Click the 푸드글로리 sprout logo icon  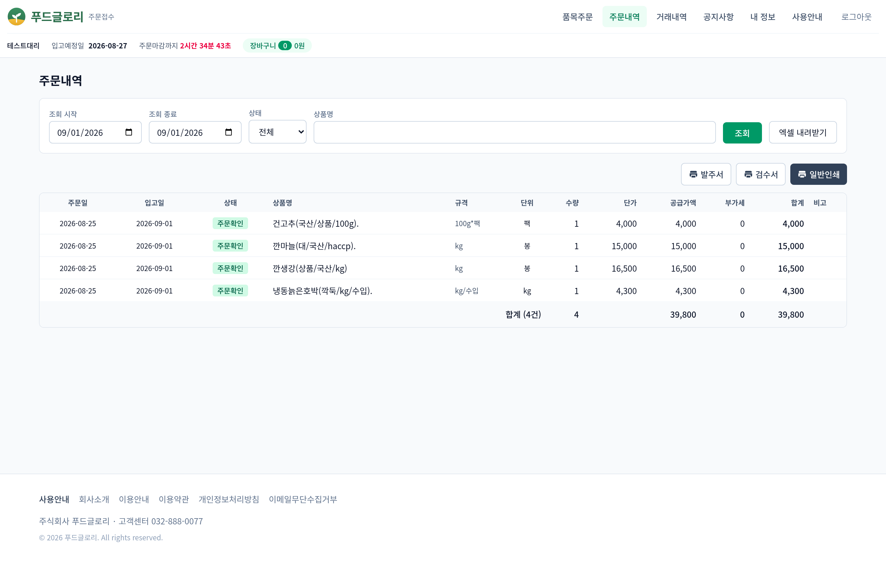17,17
